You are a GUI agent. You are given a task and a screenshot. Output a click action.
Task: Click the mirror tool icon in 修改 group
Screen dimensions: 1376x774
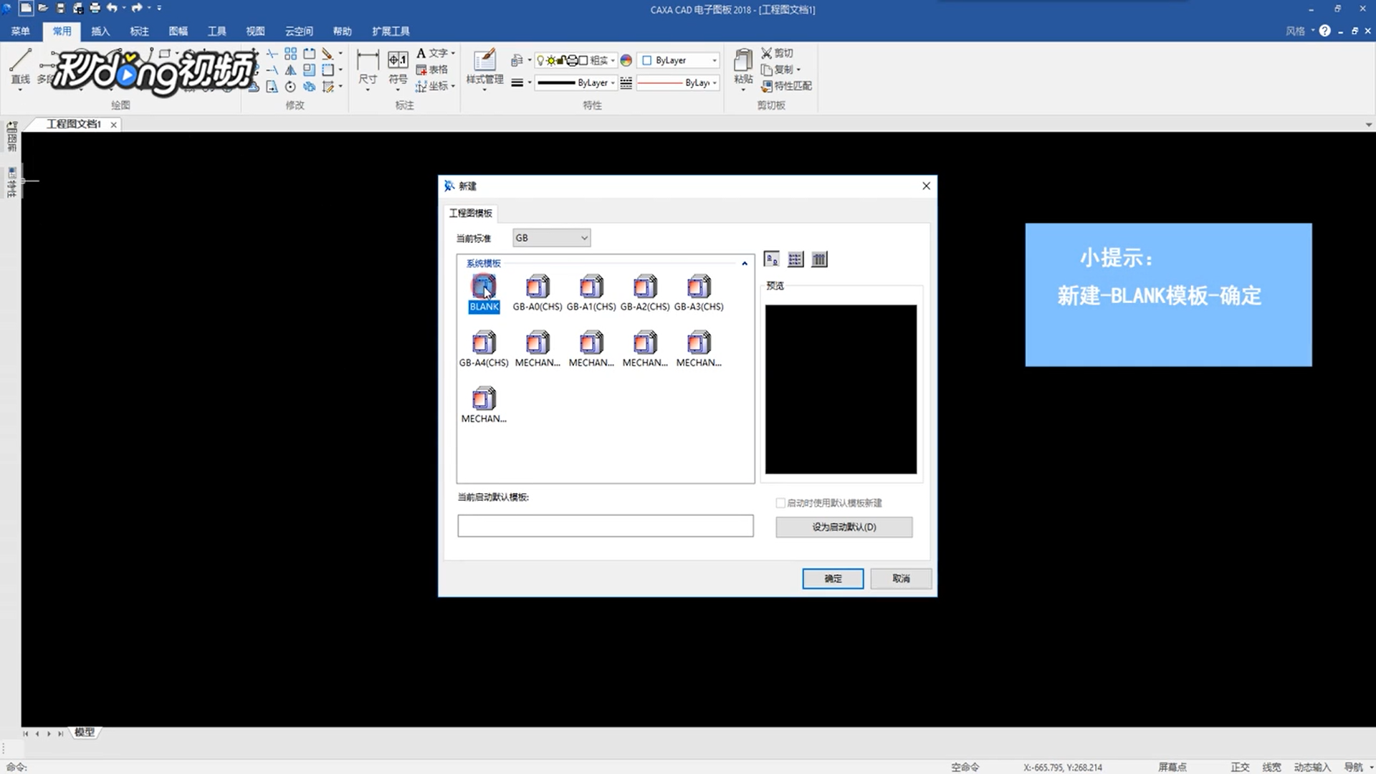click(290, 70)
